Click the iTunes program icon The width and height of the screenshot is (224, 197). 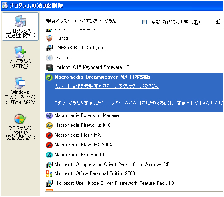49,38
